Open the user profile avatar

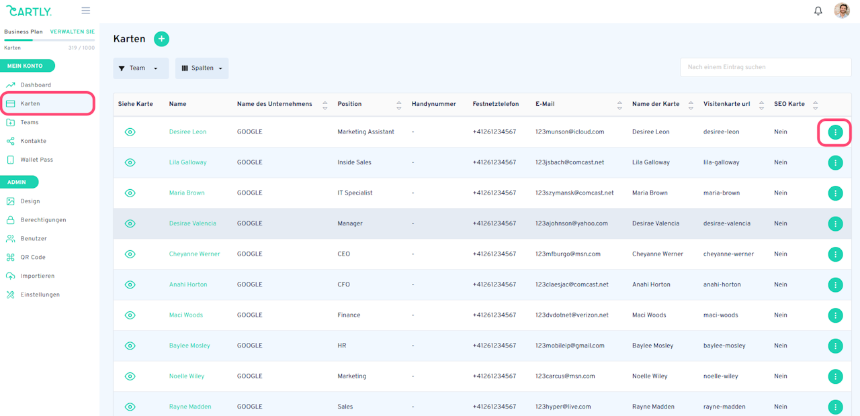coord(842,11)
